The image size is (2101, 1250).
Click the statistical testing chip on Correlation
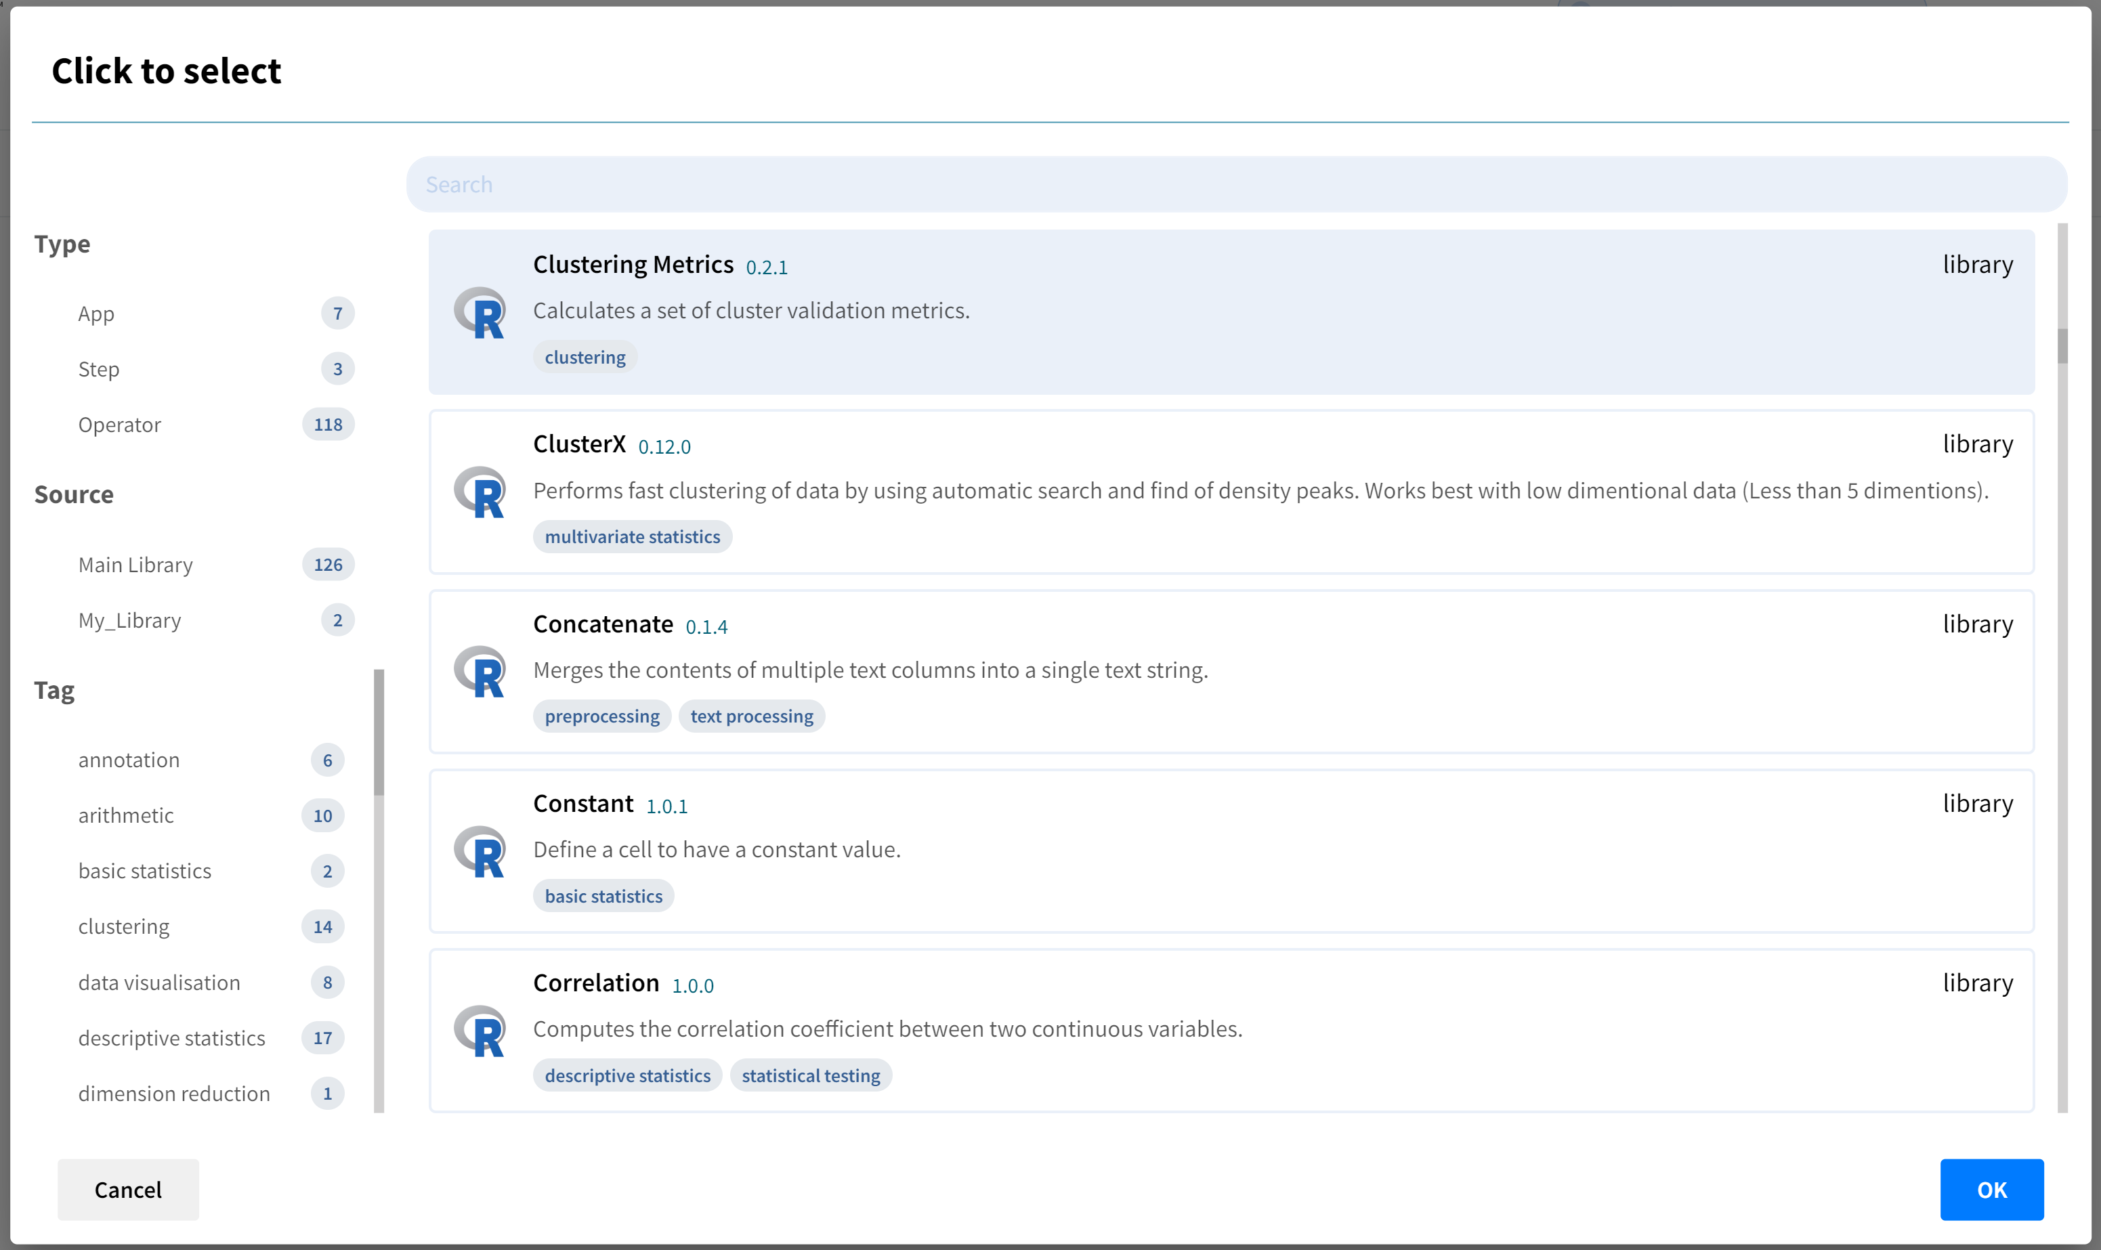811,1076
